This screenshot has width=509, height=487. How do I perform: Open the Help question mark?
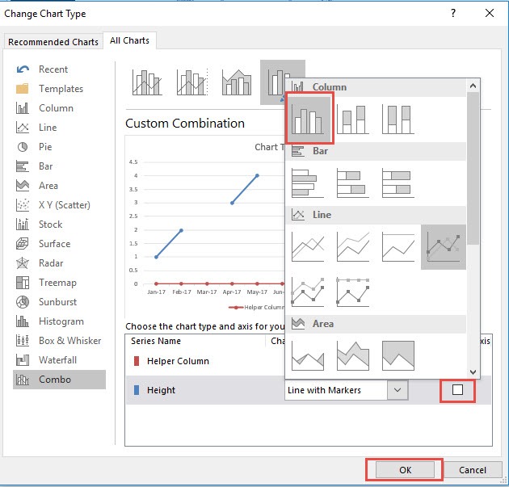pos(453,13)
